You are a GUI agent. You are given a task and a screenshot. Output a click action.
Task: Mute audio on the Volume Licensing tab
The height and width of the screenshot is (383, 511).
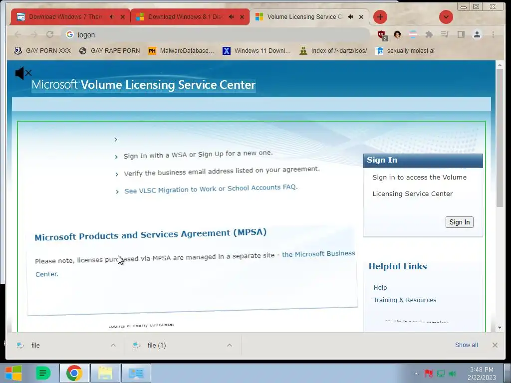pos(351,17)
